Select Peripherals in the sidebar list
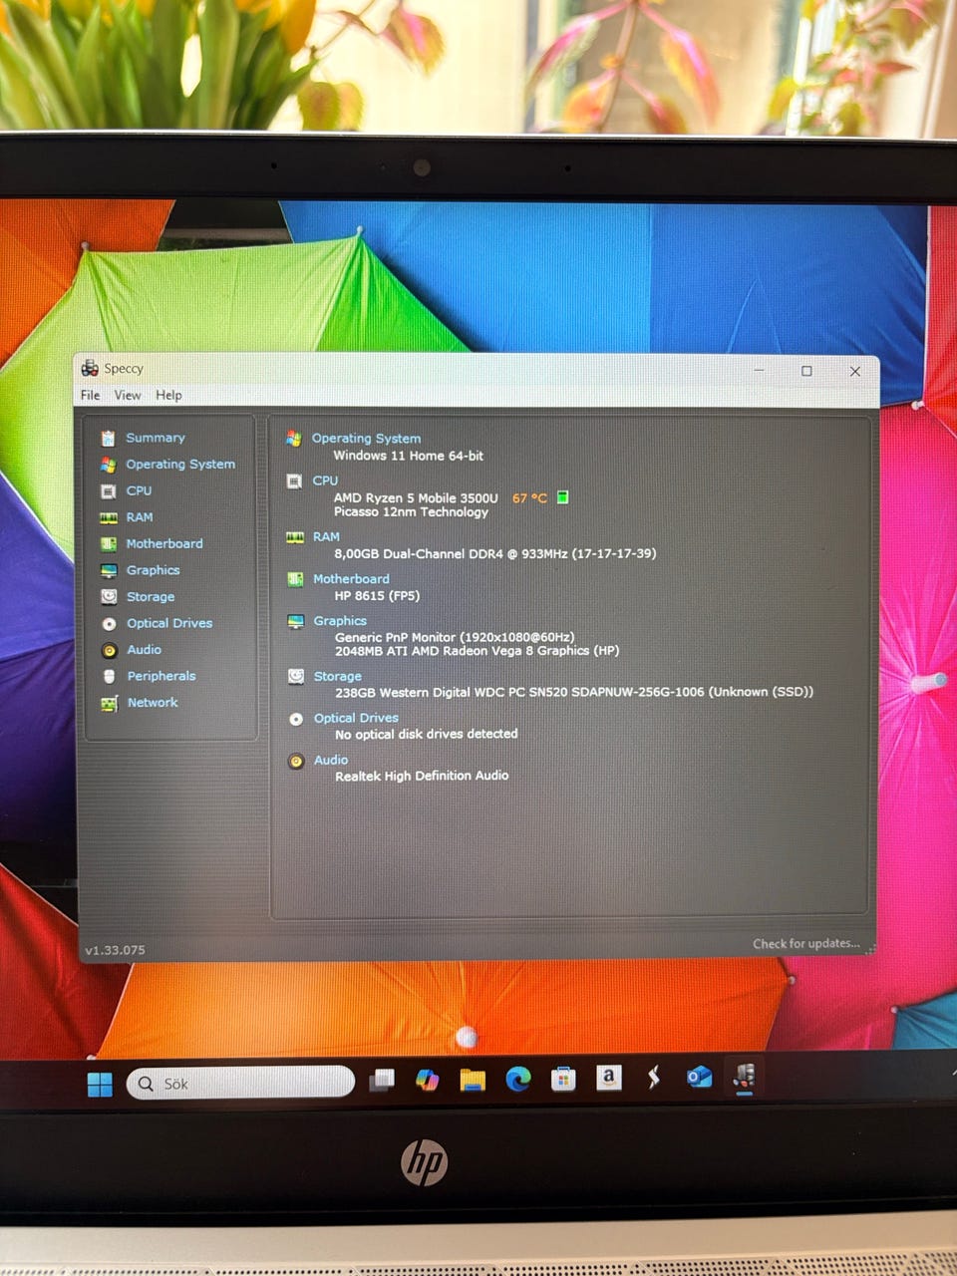This screenshot has width=957, height=1276. pyautogui.click(x=161, y=676)
